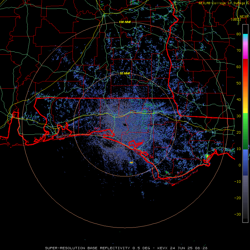This screenshot has height=250, width=250.
Task: Click the 50 value on the dBZ scale
Action: (x=239, y=83)
